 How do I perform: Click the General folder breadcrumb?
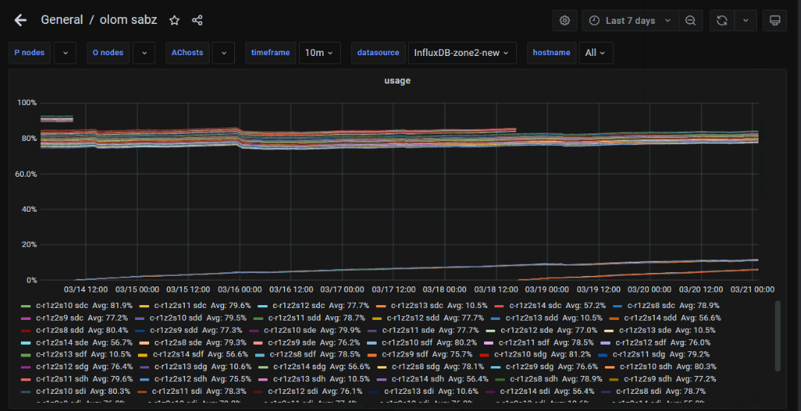[62, 20]
